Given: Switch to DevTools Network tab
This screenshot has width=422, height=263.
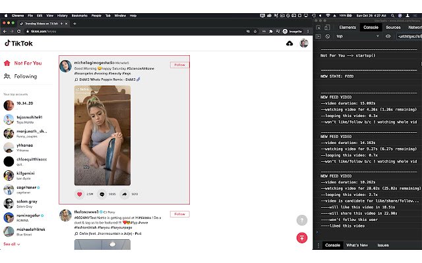Looking at the screenshot, I should [x=415, y=28].
